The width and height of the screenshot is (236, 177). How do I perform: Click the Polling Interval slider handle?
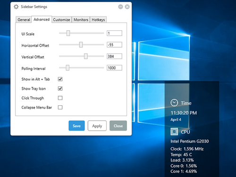(x=67, y=68)
